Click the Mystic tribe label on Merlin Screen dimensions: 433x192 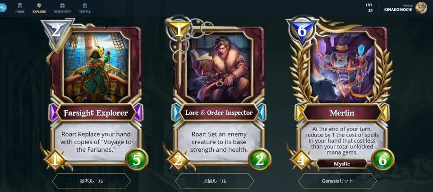point(342,164)
